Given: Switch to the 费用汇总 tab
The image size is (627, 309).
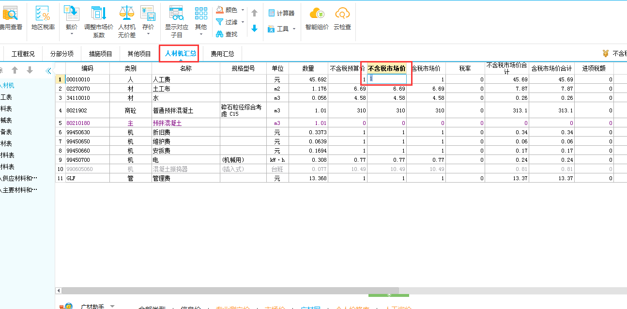Looking at the screenshot, I should (222, 54).
